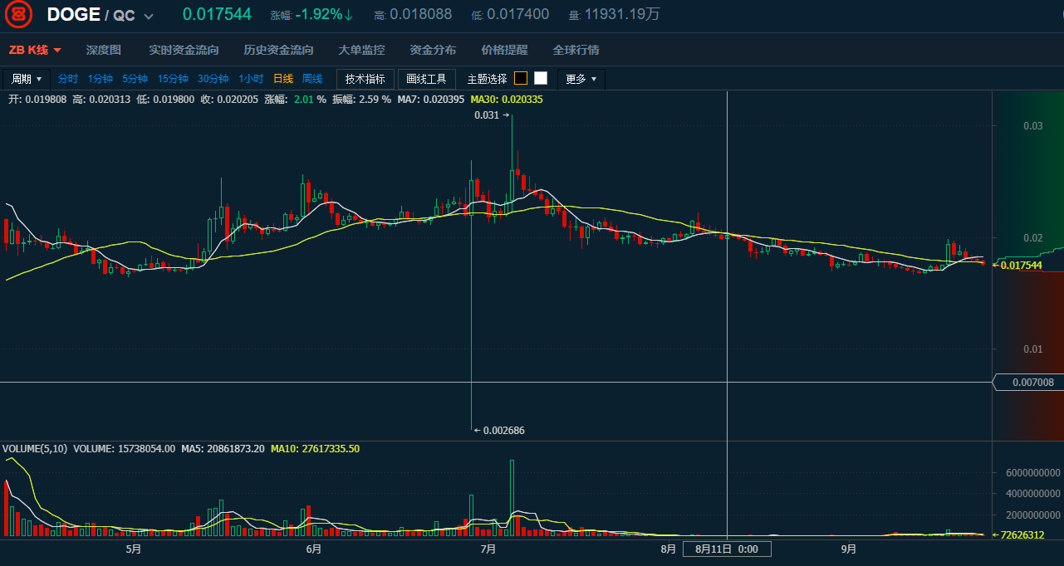1064x566 pixels.
Task: Click the red ZB exchange logo
Action: click(18, 15)
